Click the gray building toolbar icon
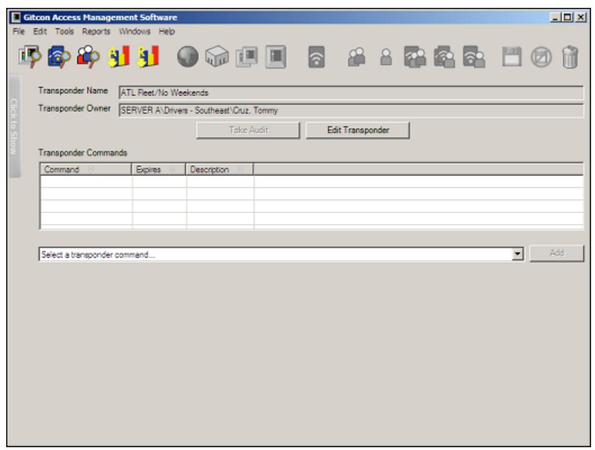This screenshot has width=595, height=450. pos(217,57)
